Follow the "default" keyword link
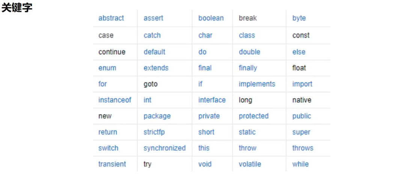The height and width of the screenshot is (180, 407). [x=154, y=52]
